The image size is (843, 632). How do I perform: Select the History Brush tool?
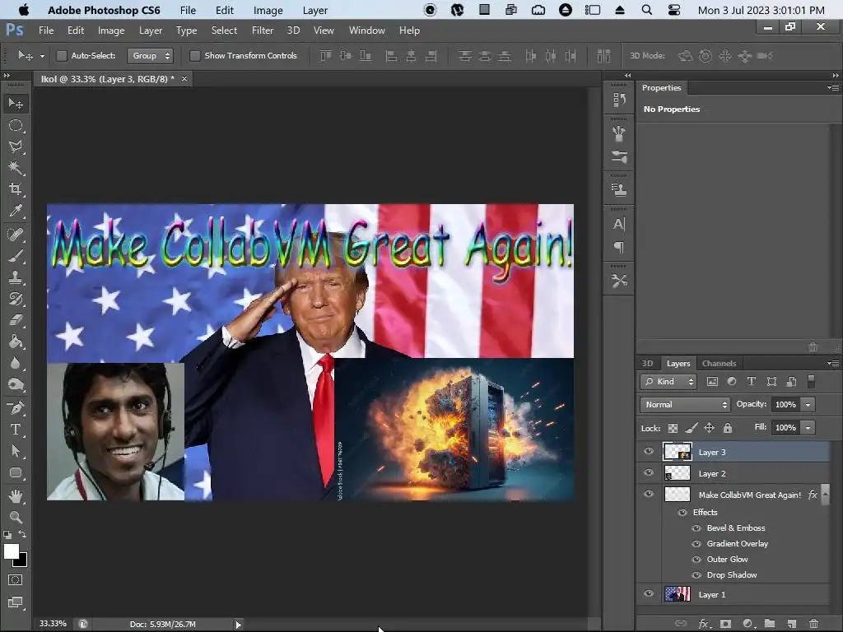[x=16, y=299]
